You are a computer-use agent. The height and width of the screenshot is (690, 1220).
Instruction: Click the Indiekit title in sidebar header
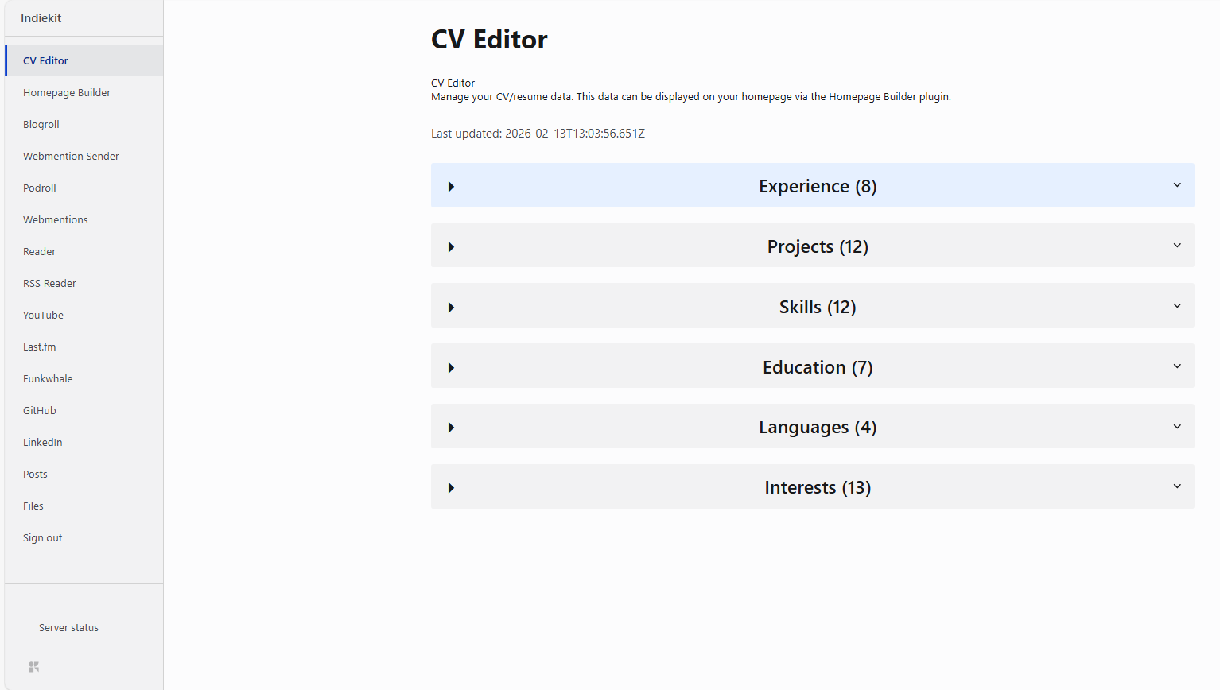click(41, 18)
